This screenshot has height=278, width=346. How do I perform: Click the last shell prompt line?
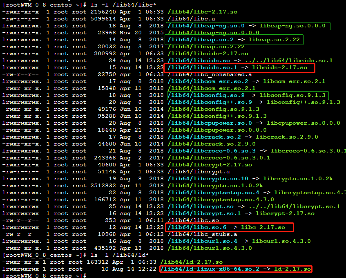click(x=45, y=276)
